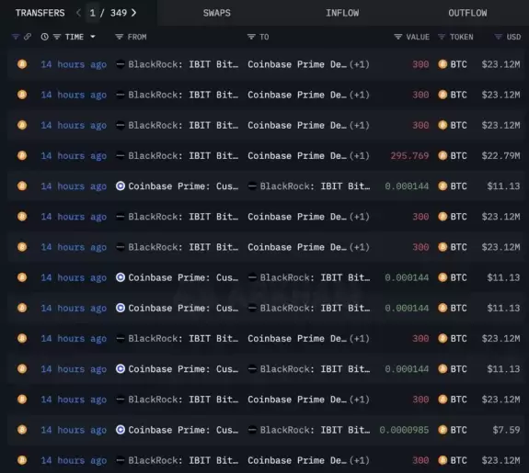This screenshot has width=529, height=473.
Task: Open the TO column filter
Action: tap(251, 37)
